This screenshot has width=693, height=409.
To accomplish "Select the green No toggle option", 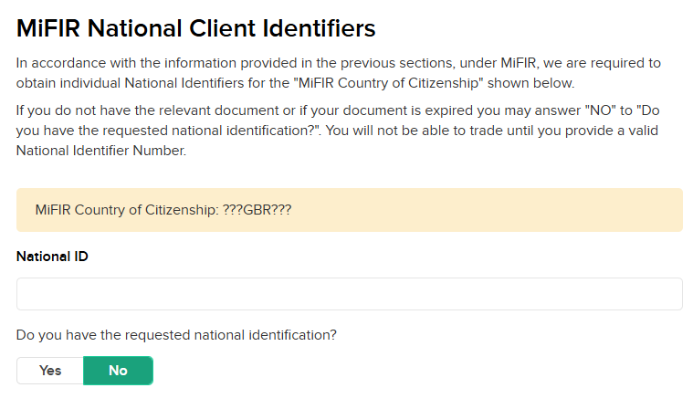I will (118, 371).
